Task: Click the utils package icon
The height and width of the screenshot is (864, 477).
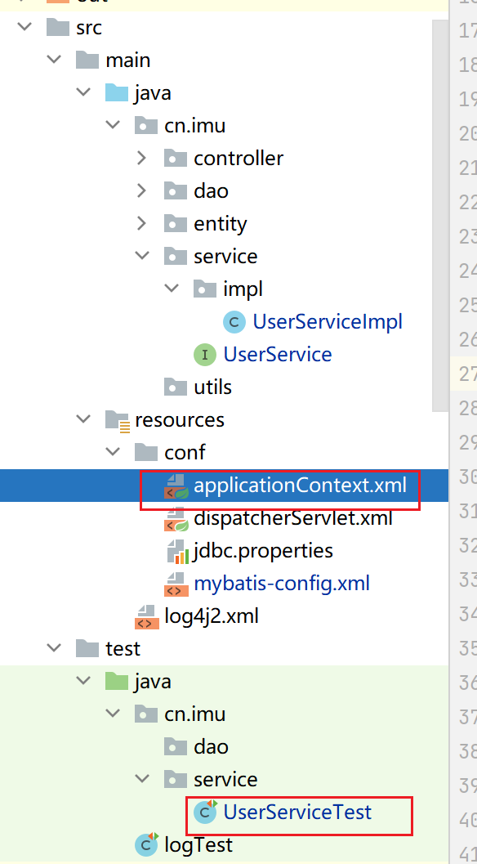Action: [x=176, y=387]
